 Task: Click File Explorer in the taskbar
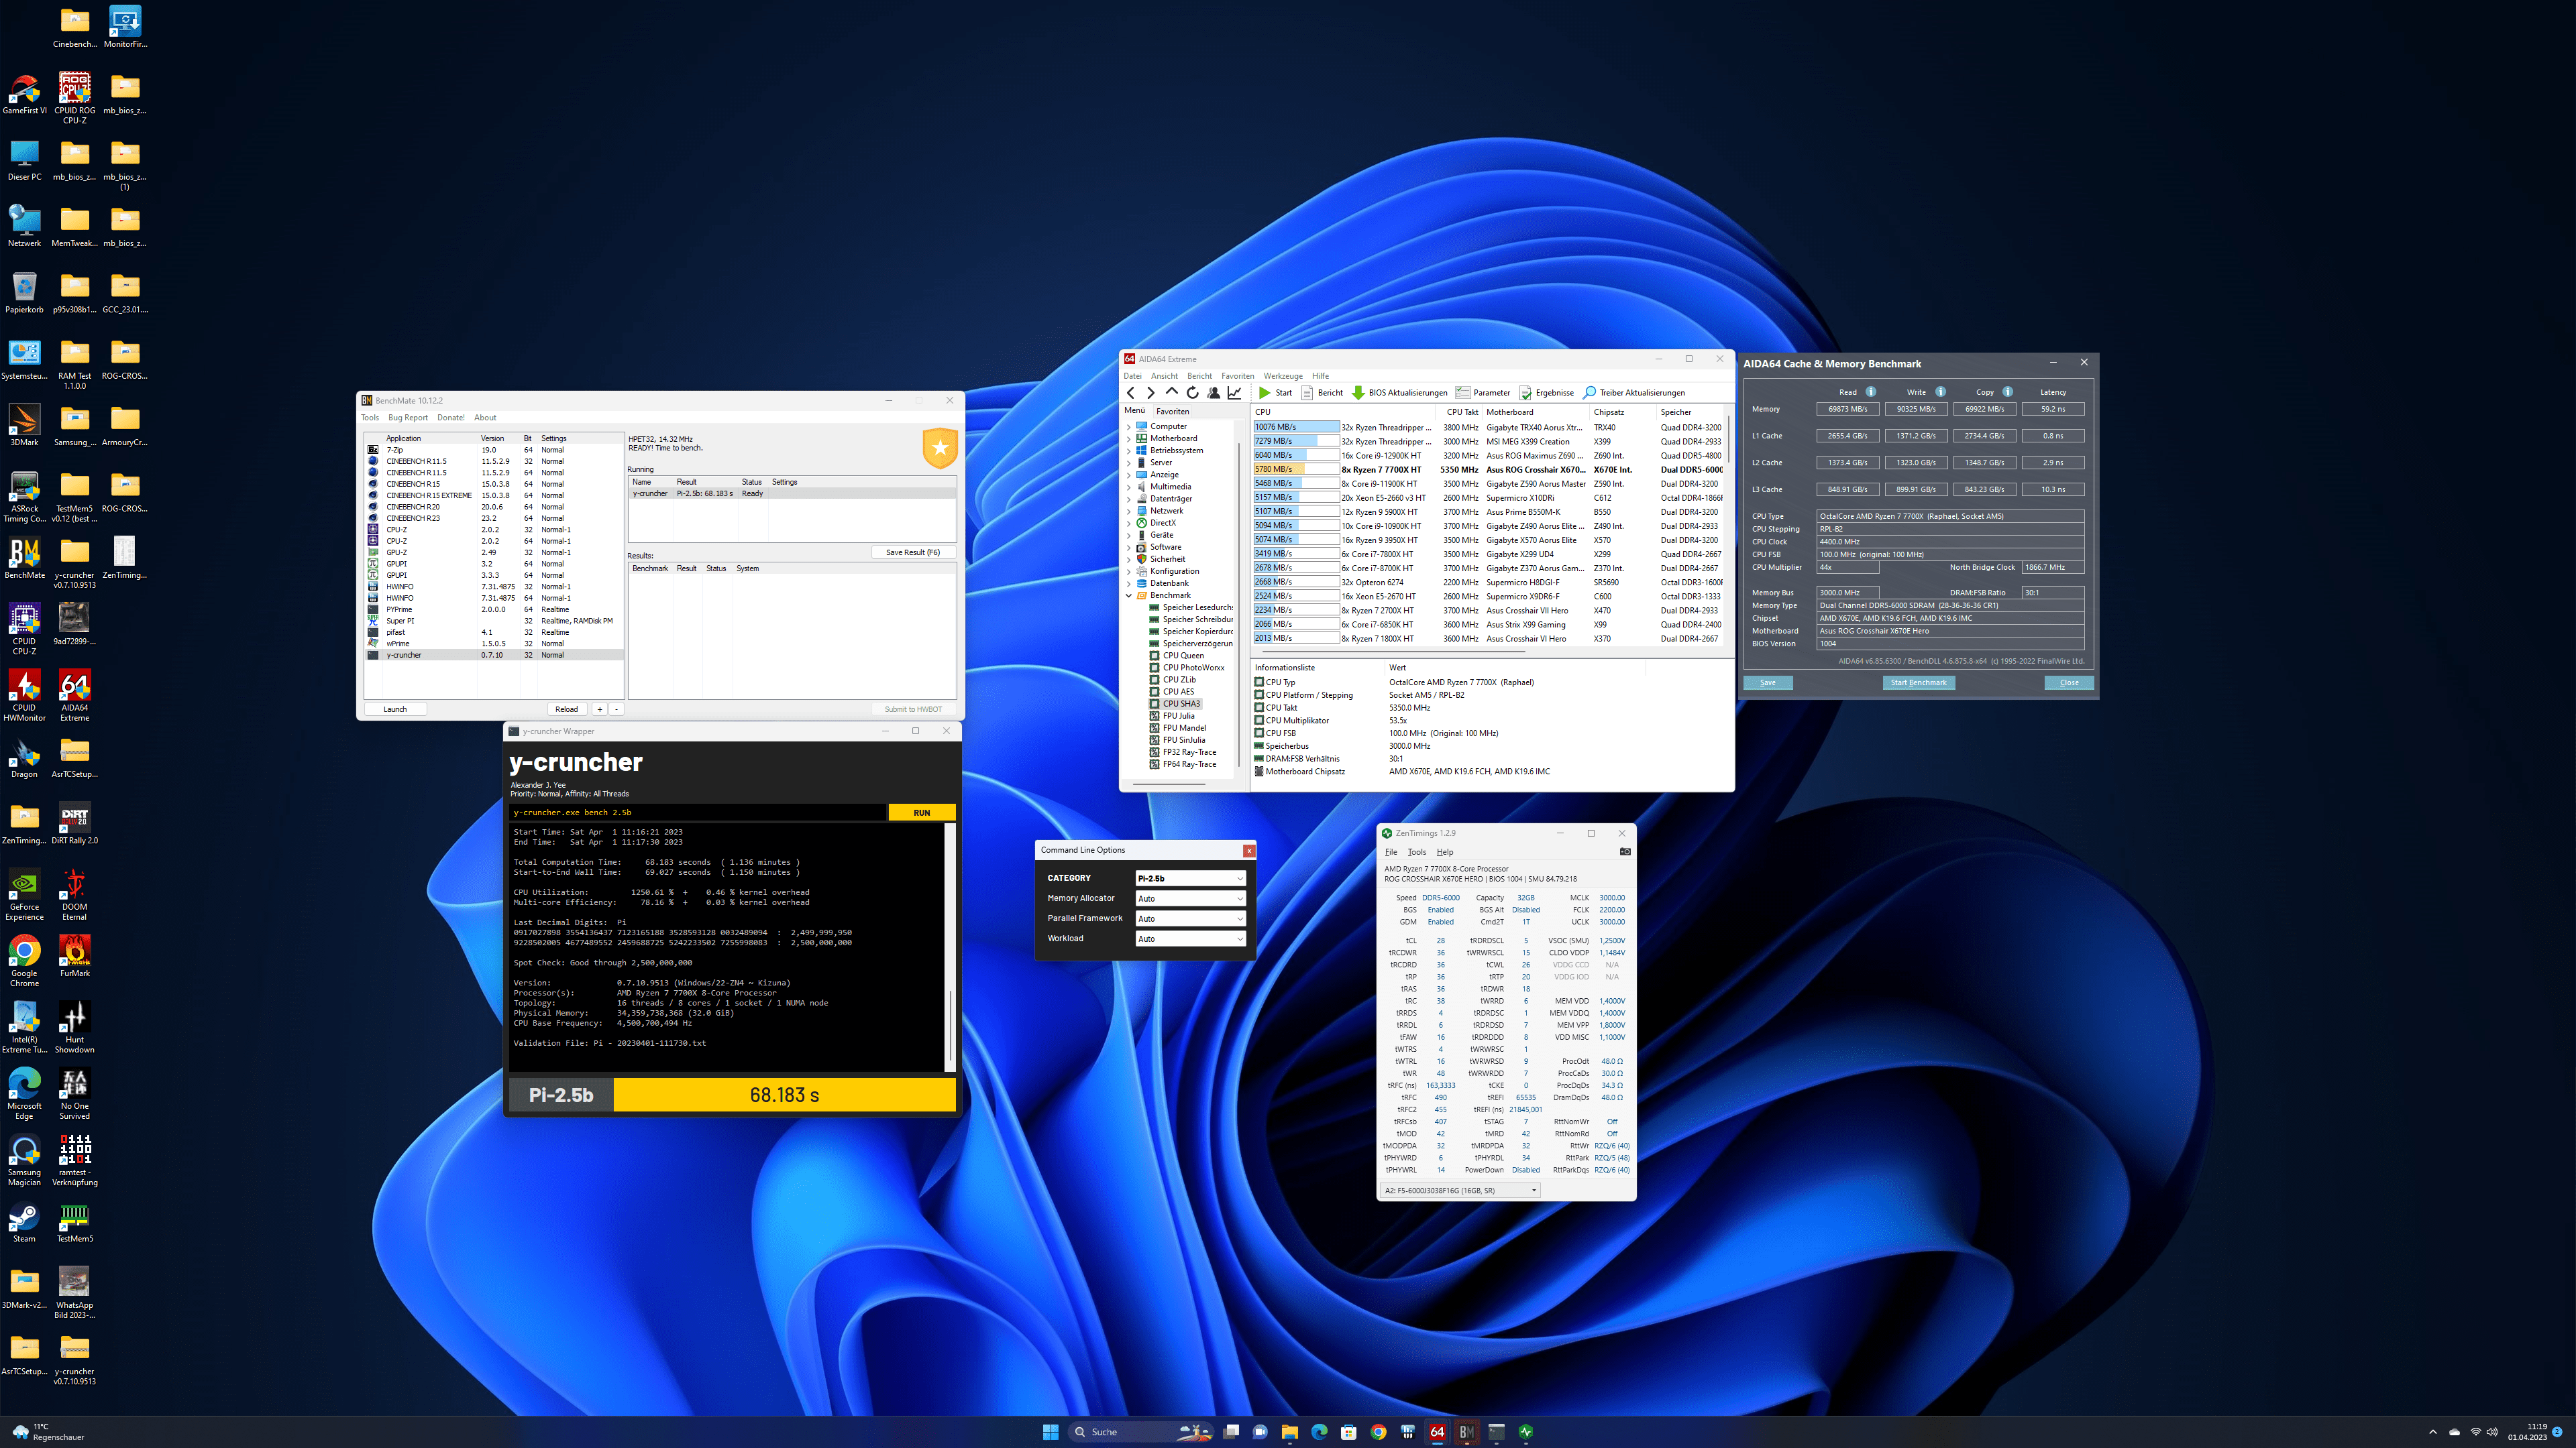pos(1290,1432)
